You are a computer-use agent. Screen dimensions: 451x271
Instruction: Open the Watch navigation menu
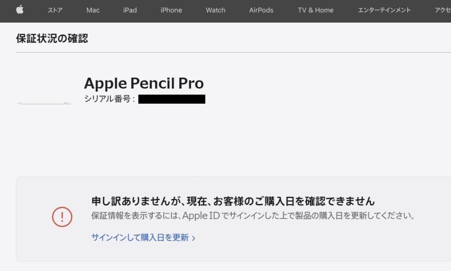click(x=215, y=10)
